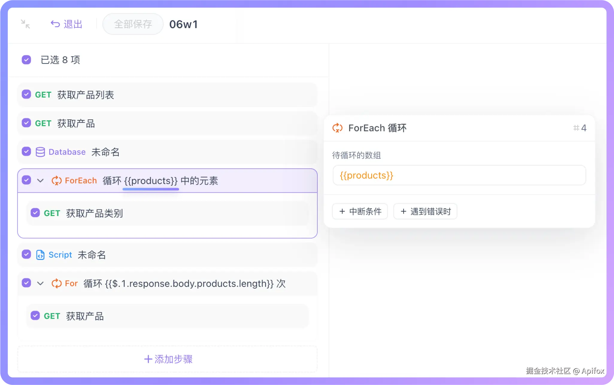Image resolution: width=614 pixels, height=385 pixels.
Task: Collapse the For loop step chevron
Action: (40, 283)
